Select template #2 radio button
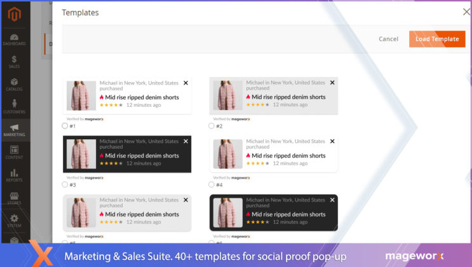 [212, 126]
